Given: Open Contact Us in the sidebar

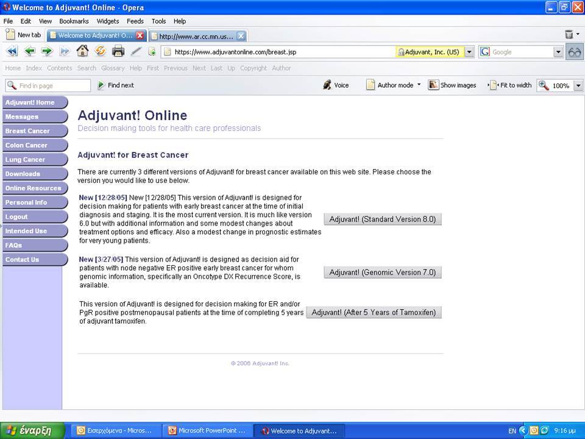Looking at the screenshot, I should pos(35,260).
